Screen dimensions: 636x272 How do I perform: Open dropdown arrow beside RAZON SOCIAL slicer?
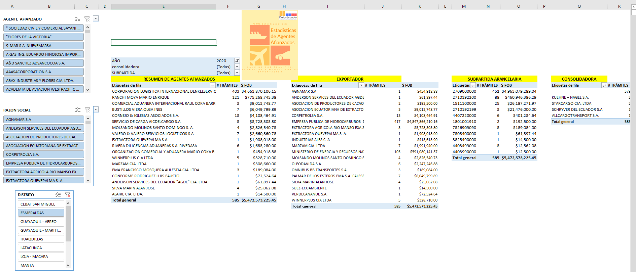(96, 109)
